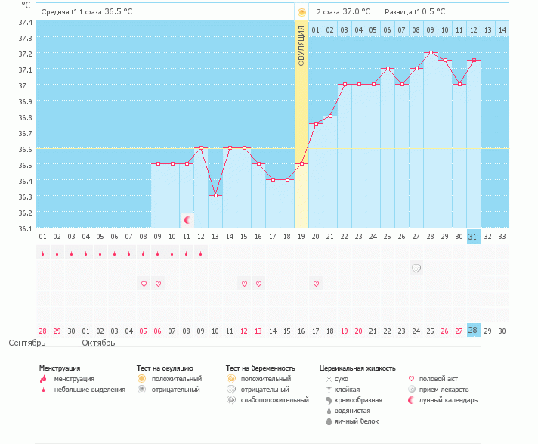Screen dimensions: 538x444
Task: Click the yellow ОВУЛЯЦИЯ ovulation bar
Action: click(301, 121)
